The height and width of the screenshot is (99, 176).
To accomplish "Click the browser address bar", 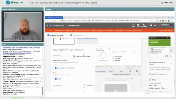I will [x=99, y=21].
